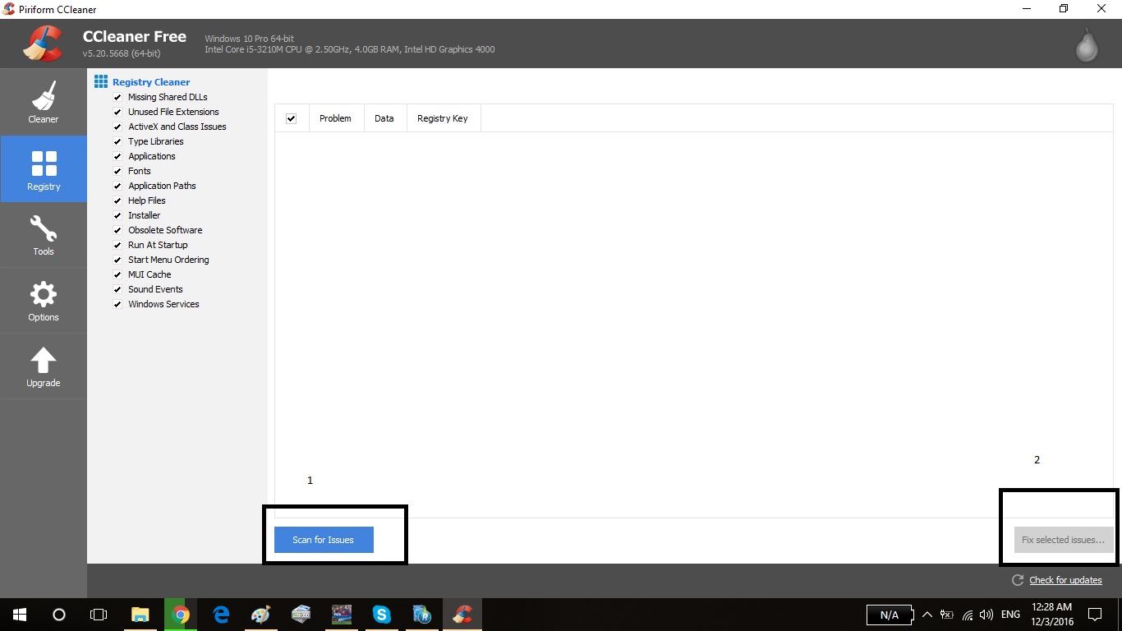Click the ENG language indicator
Screen dimensions: 1122x631
pyautogui.click(x=1010, y=615)
